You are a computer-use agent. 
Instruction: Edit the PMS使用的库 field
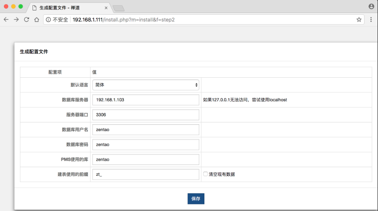tap(146, 160)
